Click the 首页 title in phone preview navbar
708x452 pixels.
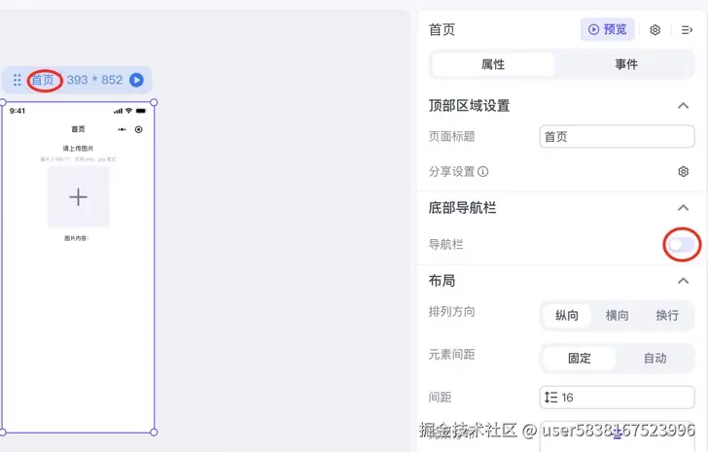(78, 129)
